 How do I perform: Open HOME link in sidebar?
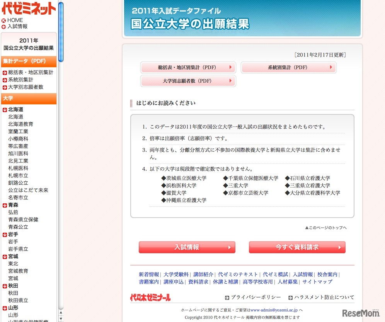point(15,20)
